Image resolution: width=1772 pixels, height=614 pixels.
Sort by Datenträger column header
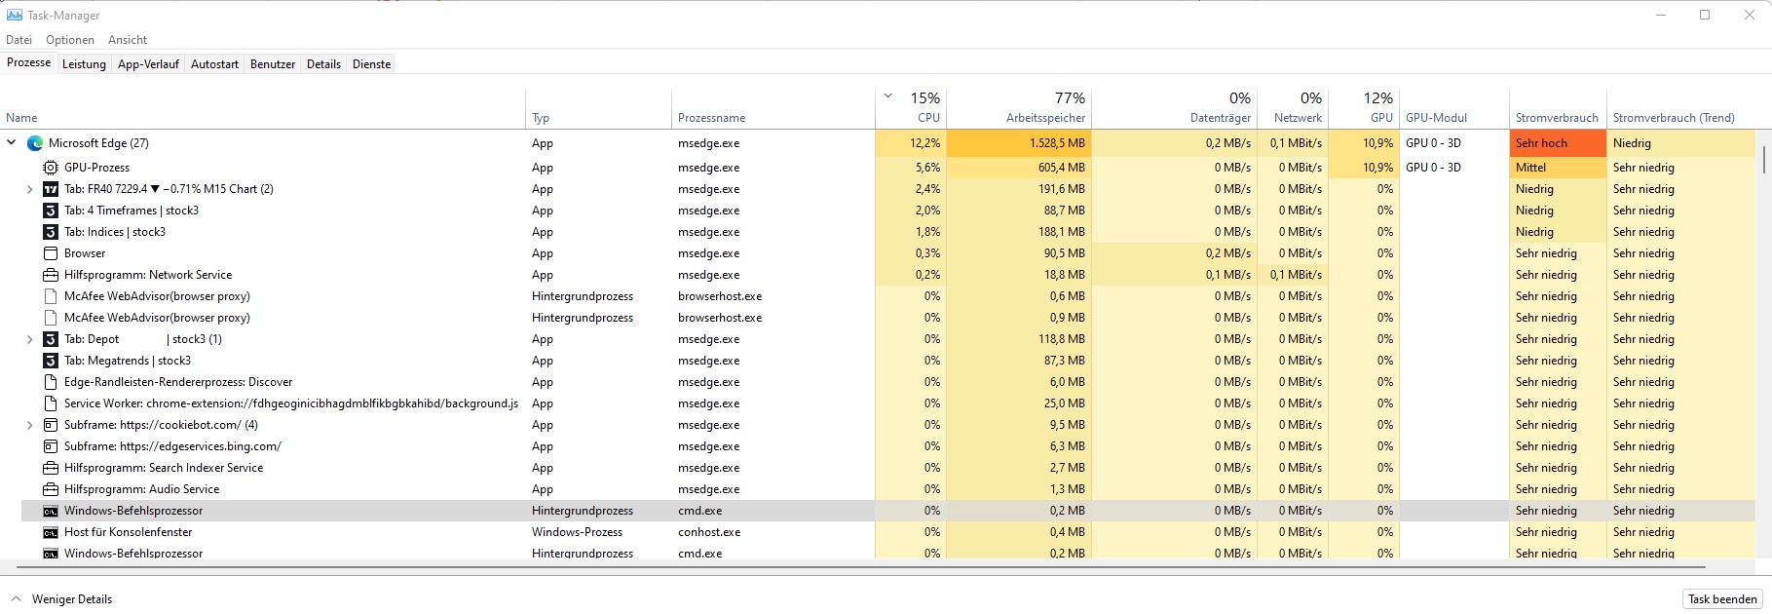1174,109
